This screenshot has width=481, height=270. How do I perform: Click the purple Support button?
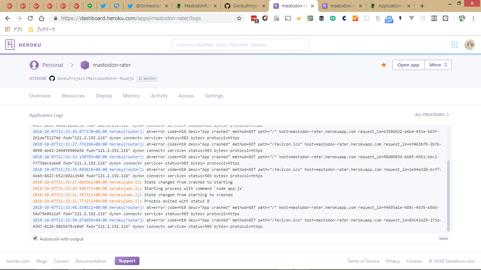pyautogui.click(x=127, y=261)
